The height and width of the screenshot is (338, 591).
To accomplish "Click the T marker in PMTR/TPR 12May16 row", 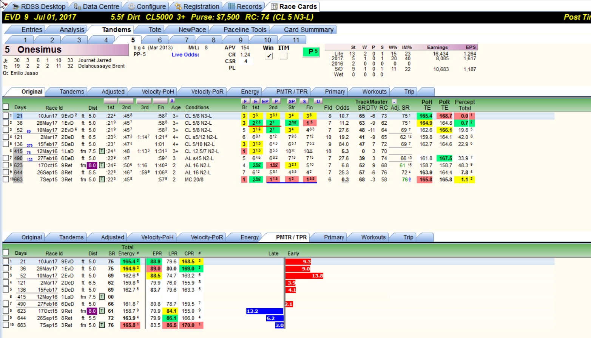I will [x=102, y=297].
